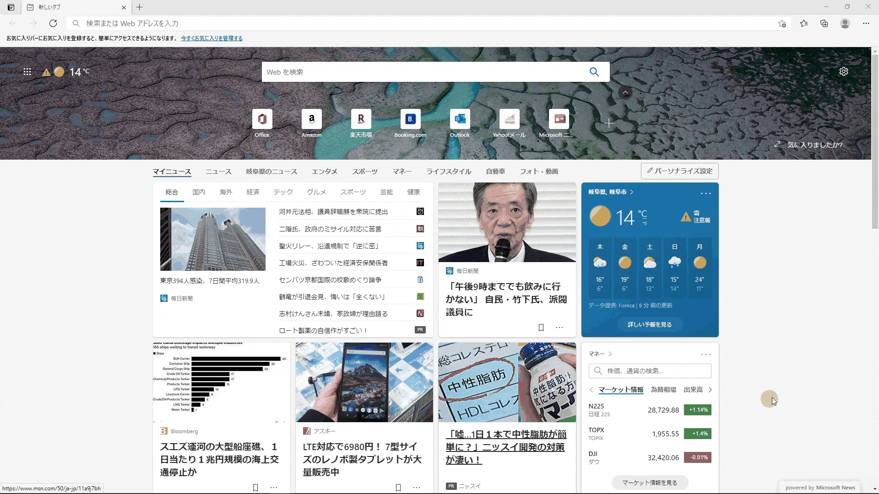Viewport: 879px width, 494px height.
Task: Toggle the favorites star in address bar
Action: 782,23
